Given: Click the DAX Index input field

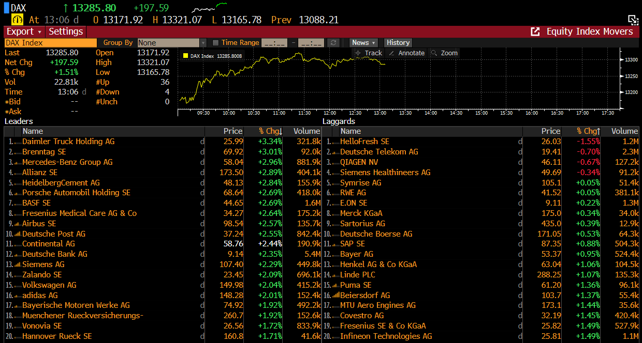Looking at the screenshot, I should (50, 43).
